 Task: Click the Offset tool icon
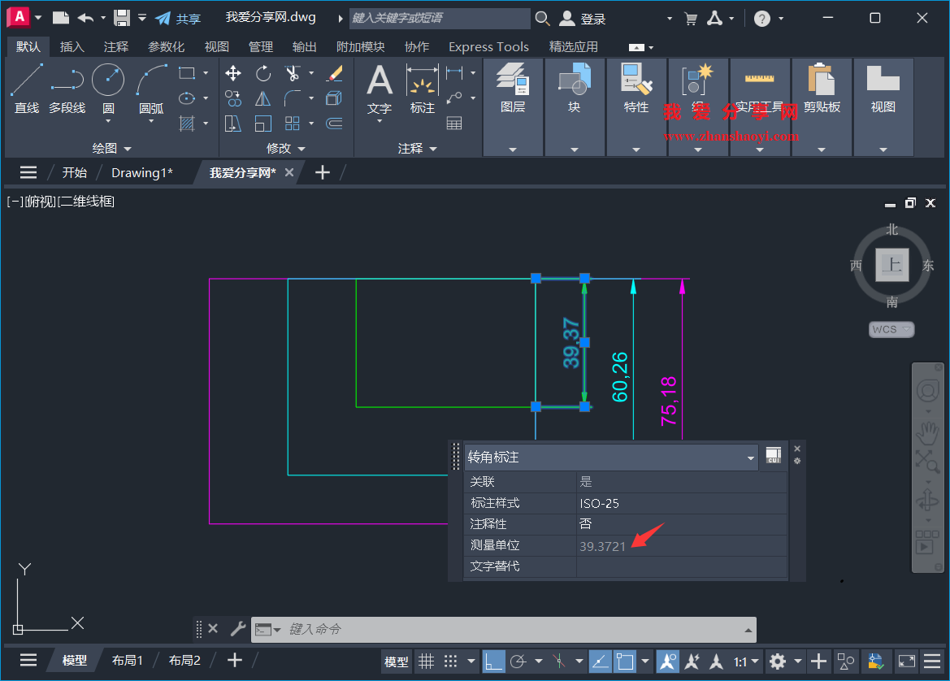coord(335,124)
